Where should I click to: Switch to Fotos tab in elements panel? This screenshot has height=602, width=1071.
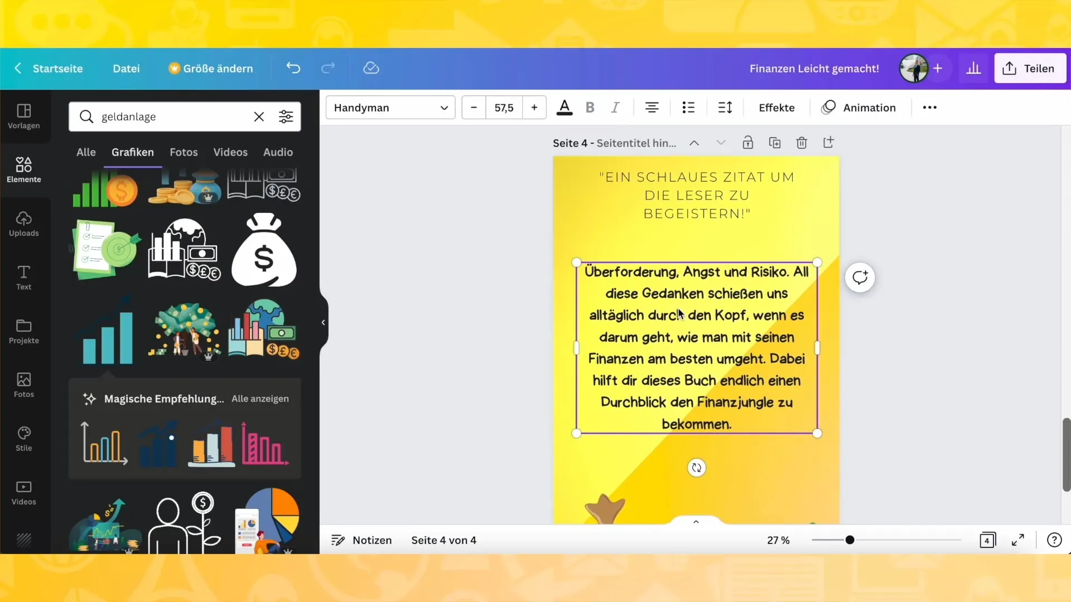tap(184, 152)
